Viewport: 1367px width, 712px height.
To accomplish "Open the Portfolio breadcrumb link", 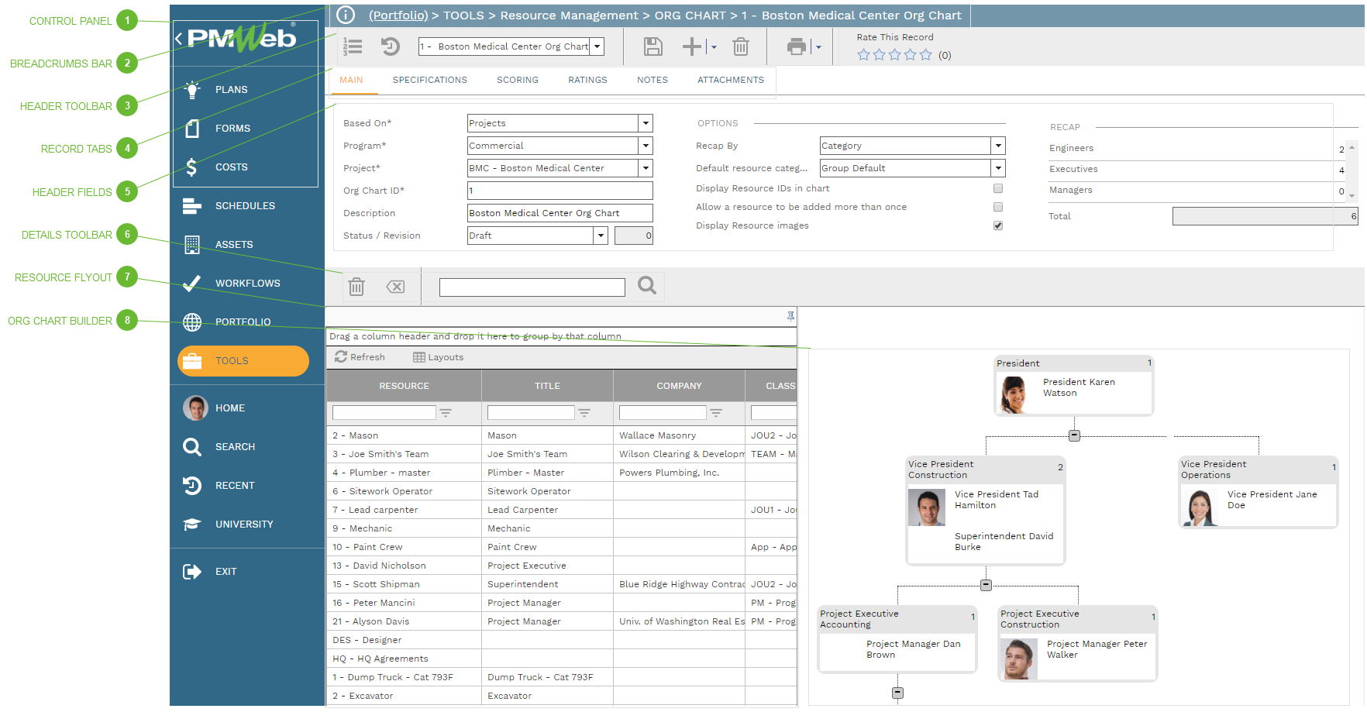I will [x=397, y=15].
